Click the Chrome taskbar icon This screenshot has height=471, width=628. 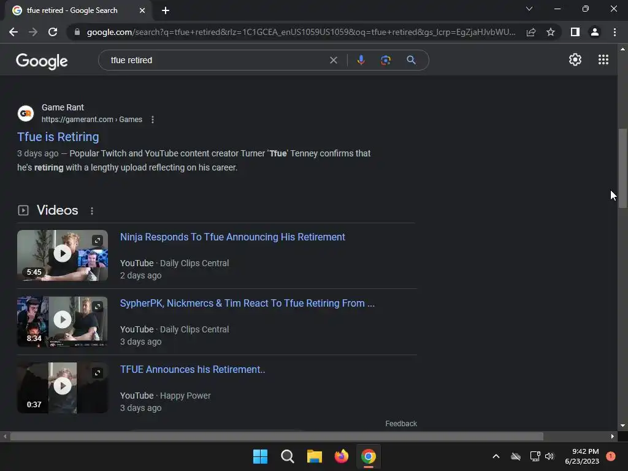click(x=369, y=456)
